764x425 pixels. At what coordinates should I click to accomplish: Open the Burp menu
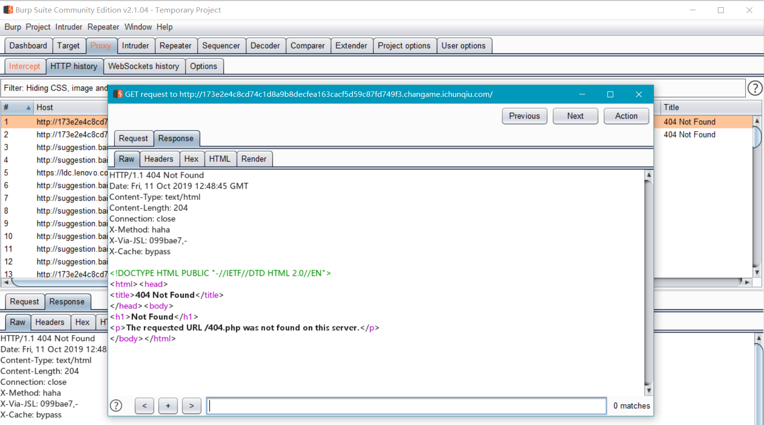point(13,27)
